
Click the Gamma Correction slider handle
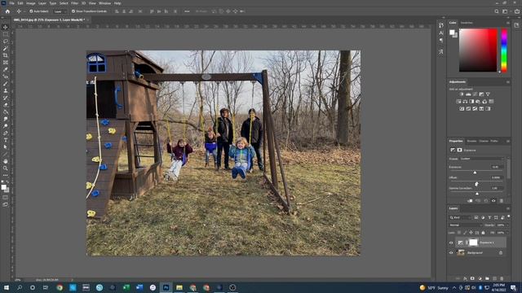[x=477, y=194]
